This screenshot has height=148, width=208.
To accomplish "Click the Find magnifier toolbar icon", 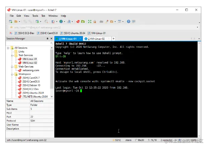I will [46, 21].
